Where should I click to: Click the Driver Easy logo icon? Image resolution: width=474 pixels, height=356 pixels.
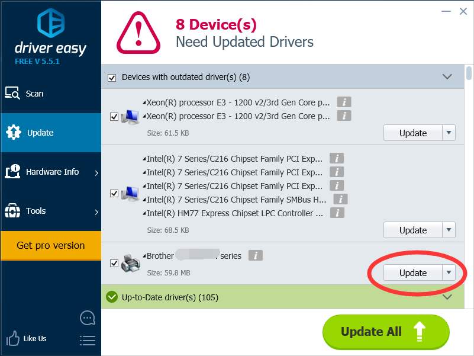[x=51, y=23]
